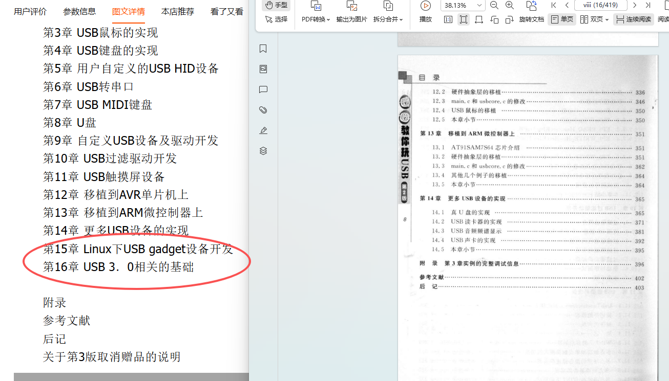
Task: Switch to the 用户评价 tab
Action: (x=30, y=11)
